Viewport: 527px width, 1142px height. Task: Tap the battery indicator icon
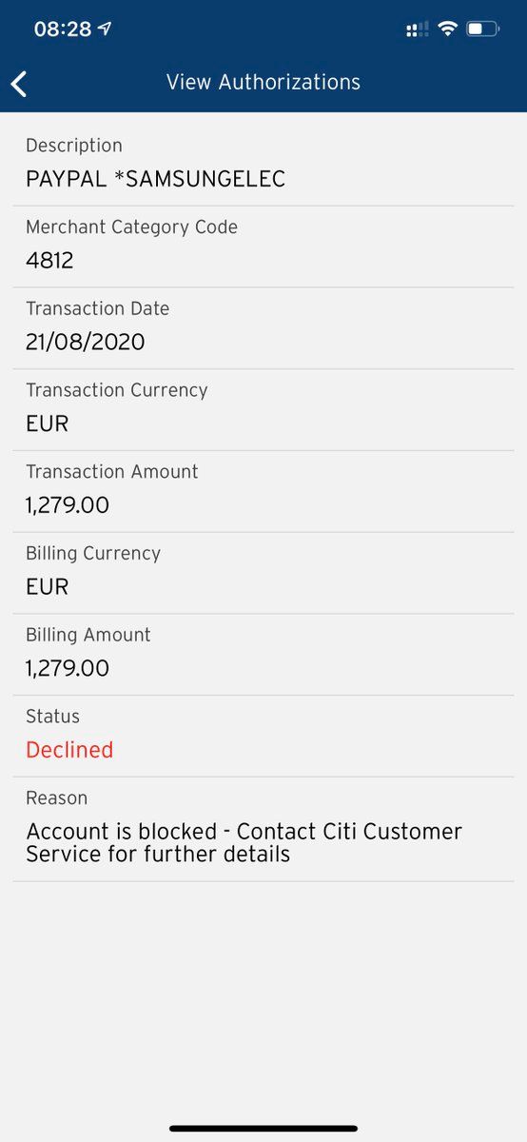coord(483,30)
